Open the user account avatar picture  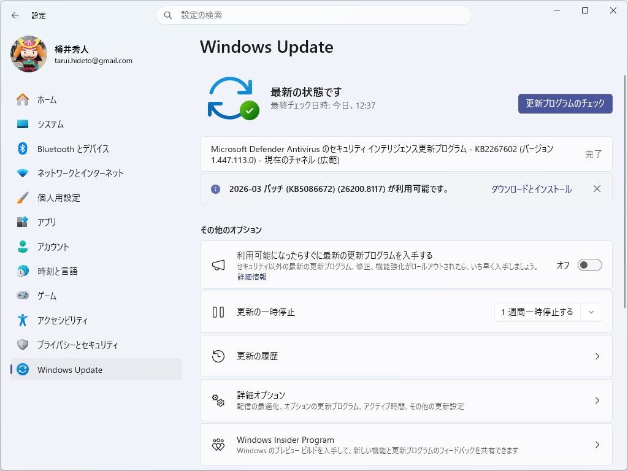point(28,54)
